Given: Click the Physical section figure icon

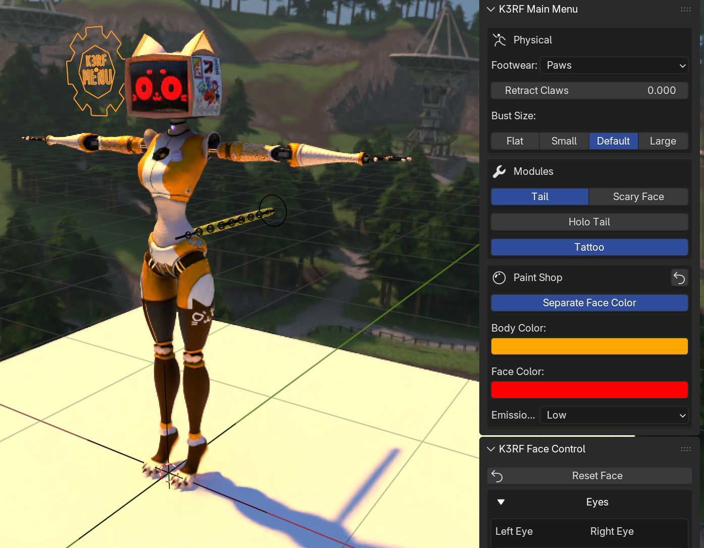Looking at the screenshot, I should pos(499,40).
